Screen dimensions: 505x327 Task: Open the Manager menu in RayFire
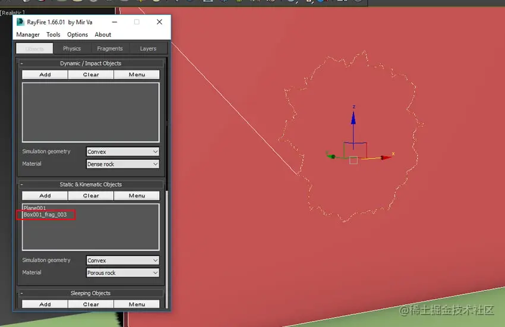tap(28, 34)
